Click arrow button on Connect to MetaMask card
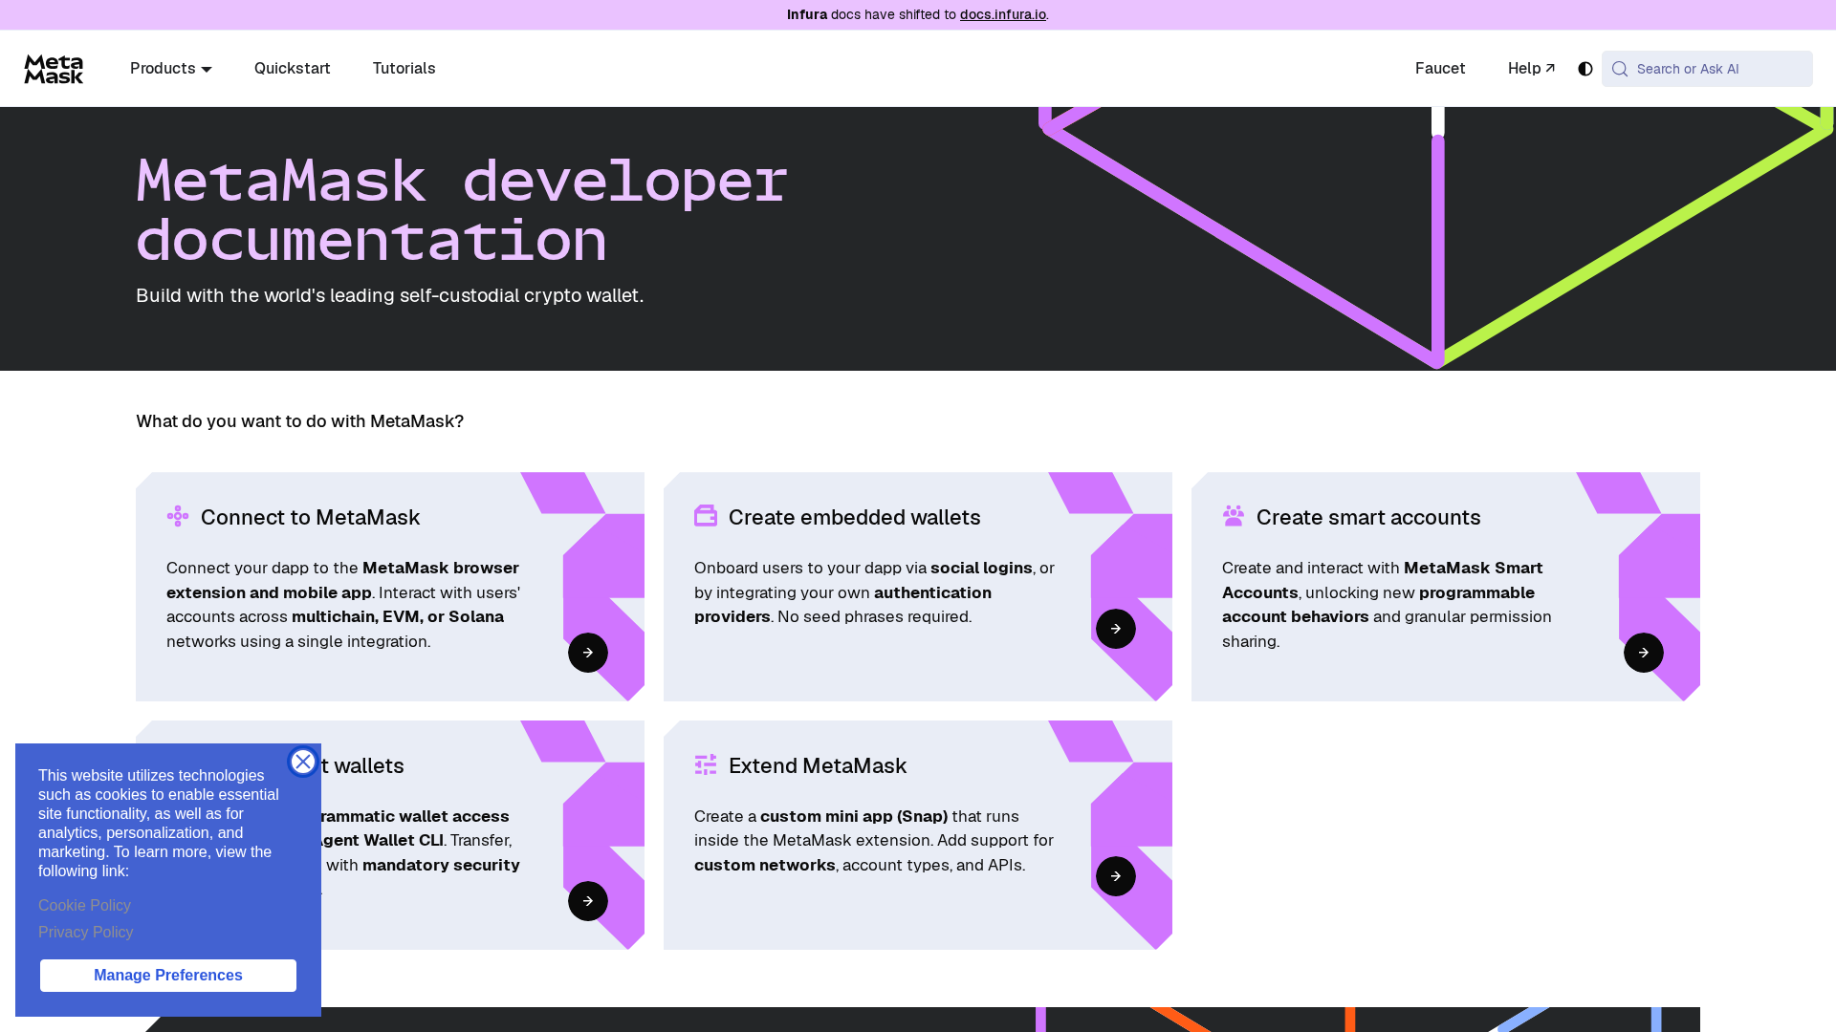This screenshot has width=1836, height=1032. 588,653
